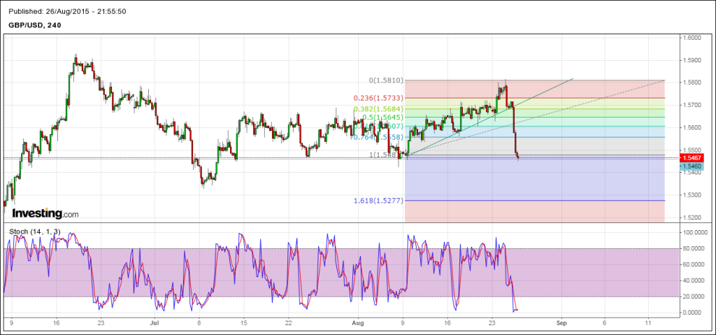The width and height of the screenshot is (716, 335).
Task: Click the Investing.com logo watermark
Action: [x=45, y=213]
